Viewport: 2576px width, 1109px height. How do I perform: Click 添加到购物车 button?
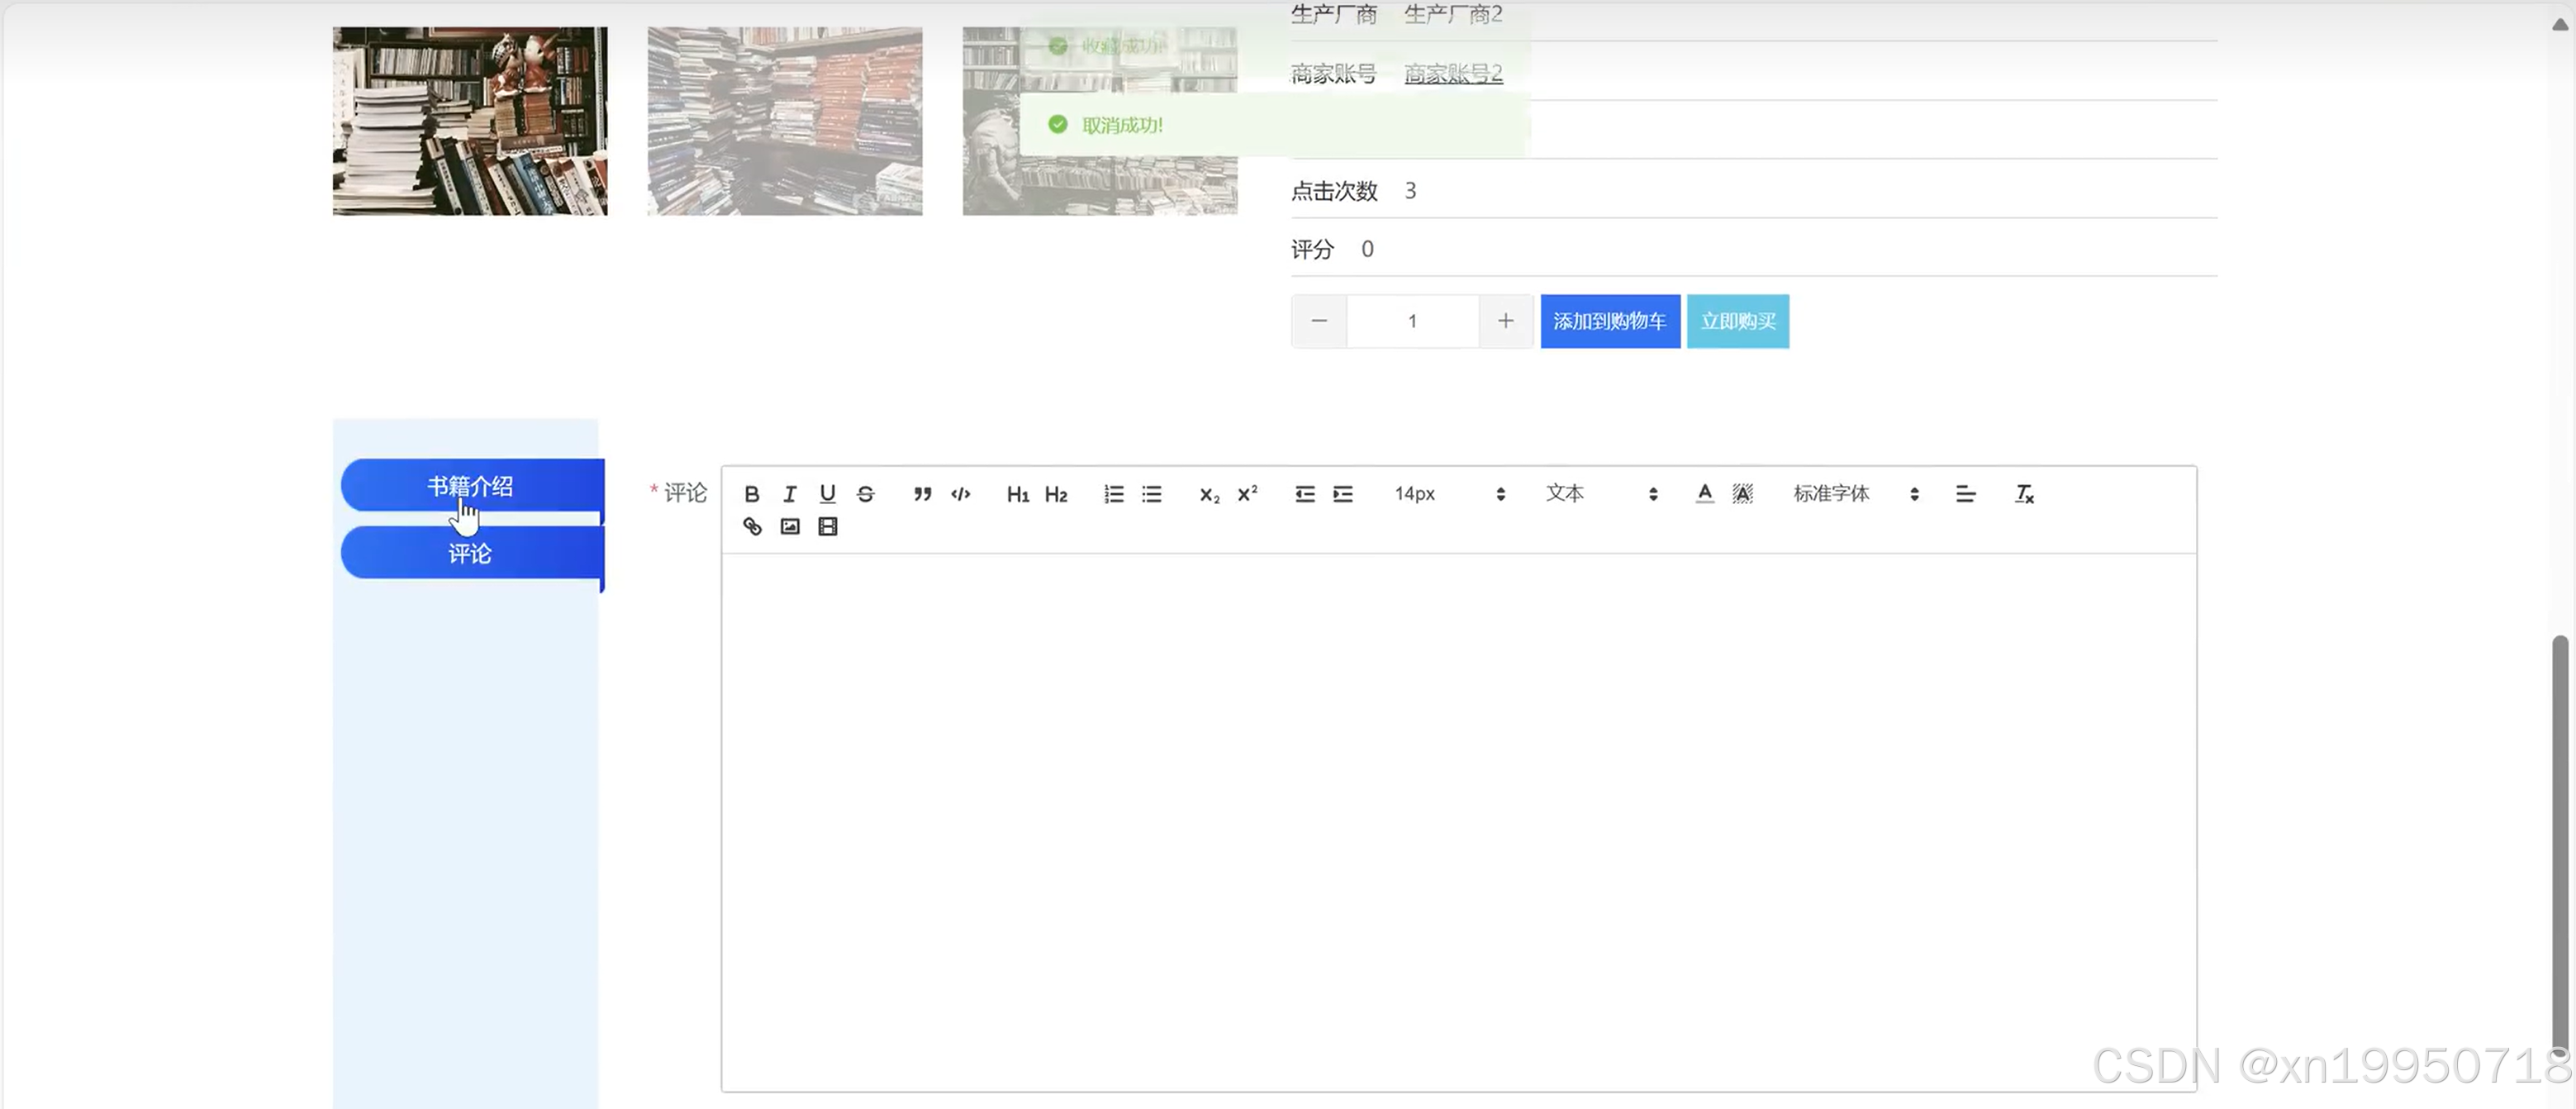(x=1609, y=321)
